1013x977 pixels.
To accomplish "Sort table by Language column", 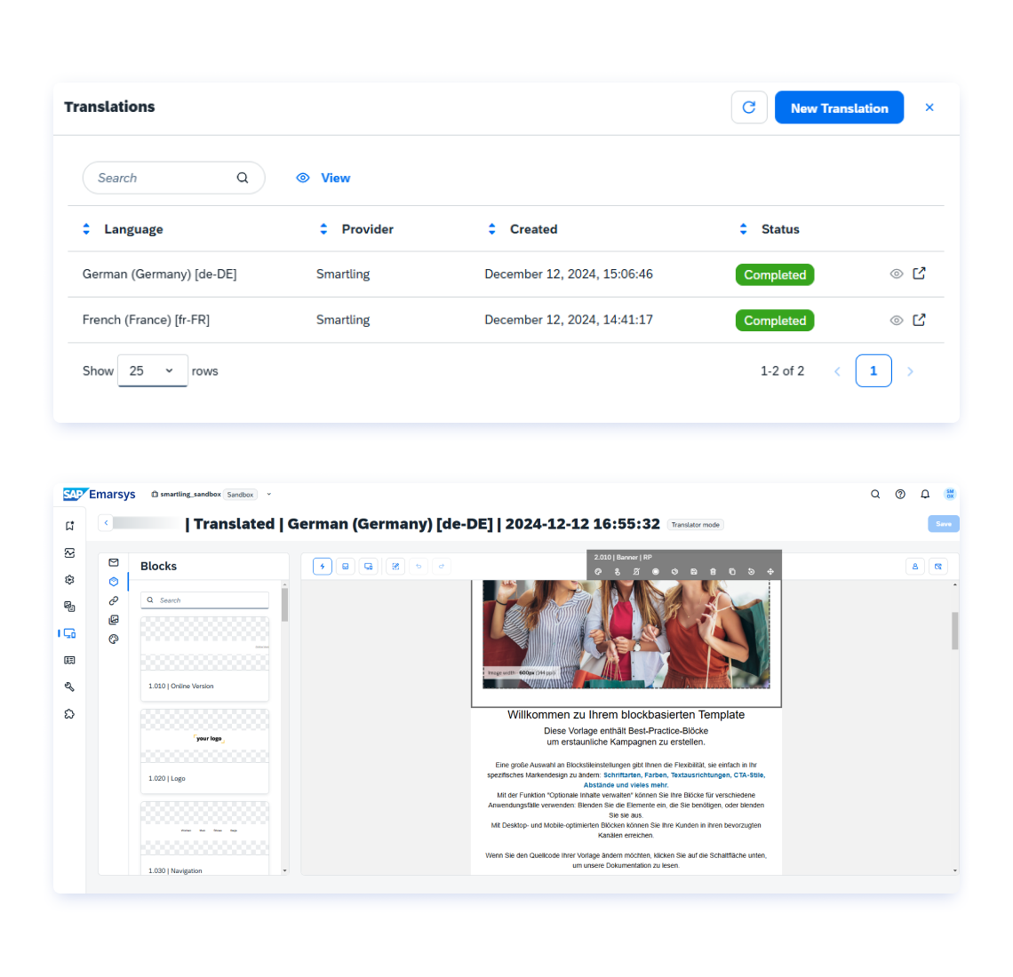I will pyautogui.click(x=86, y=229).
